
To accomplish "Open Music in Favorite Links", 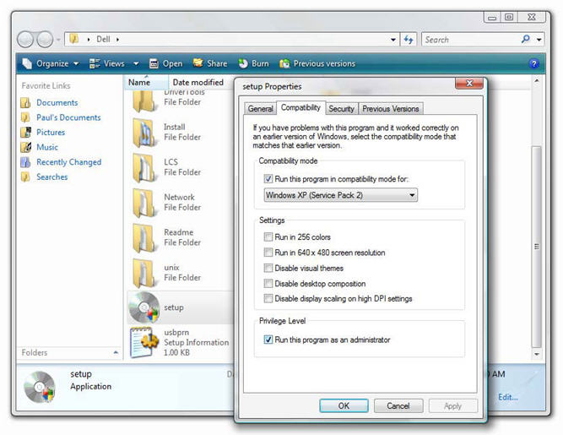I will pos(47,147).
